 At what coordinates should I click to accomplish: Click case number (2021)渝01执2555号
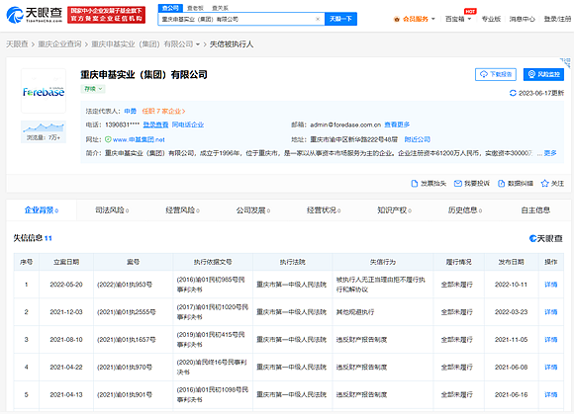pyautogui.click(x=127, y=312)
